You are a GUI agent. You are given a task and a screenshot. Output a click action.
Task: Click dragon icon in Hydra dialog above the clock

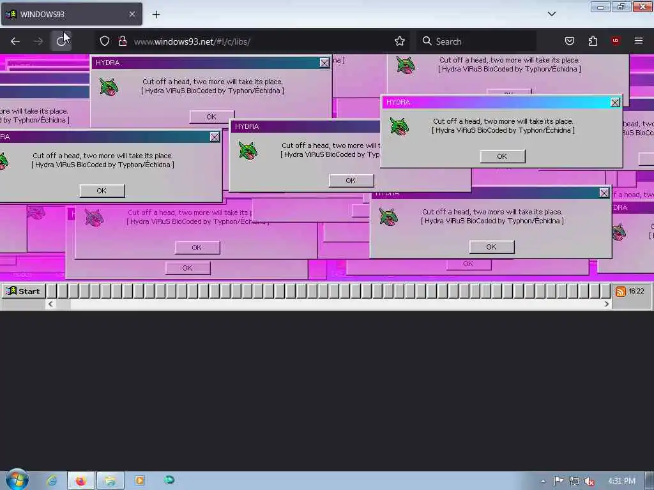click(388, 217)
